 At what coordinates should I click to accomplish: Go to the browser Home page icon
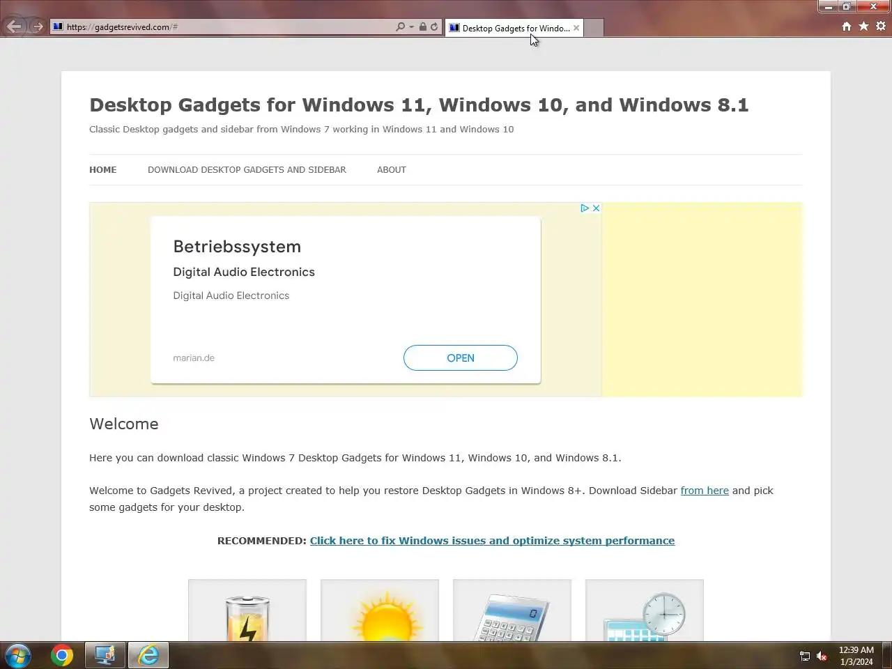[846, 26]
